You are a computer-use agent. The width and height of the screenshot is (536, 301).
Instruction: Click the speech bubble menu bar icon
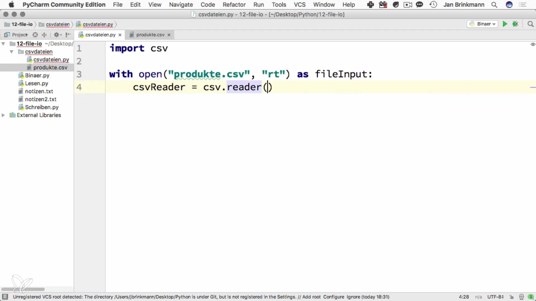tap(419, 5)
